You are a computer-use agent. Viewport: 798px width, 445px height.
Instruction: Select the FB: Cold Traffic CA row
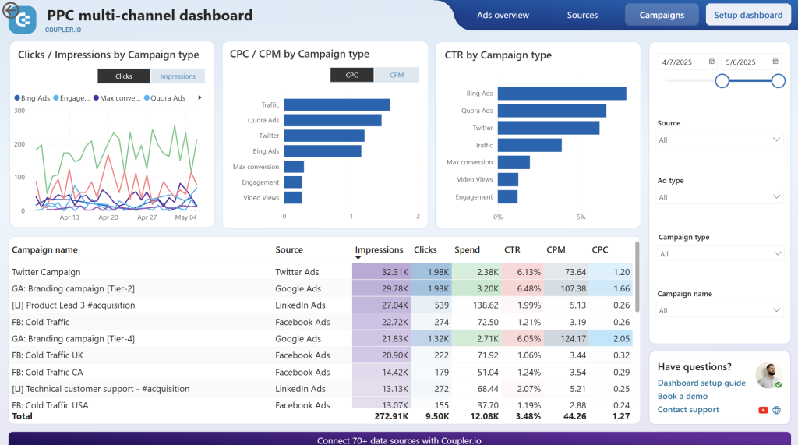(322, 373)
